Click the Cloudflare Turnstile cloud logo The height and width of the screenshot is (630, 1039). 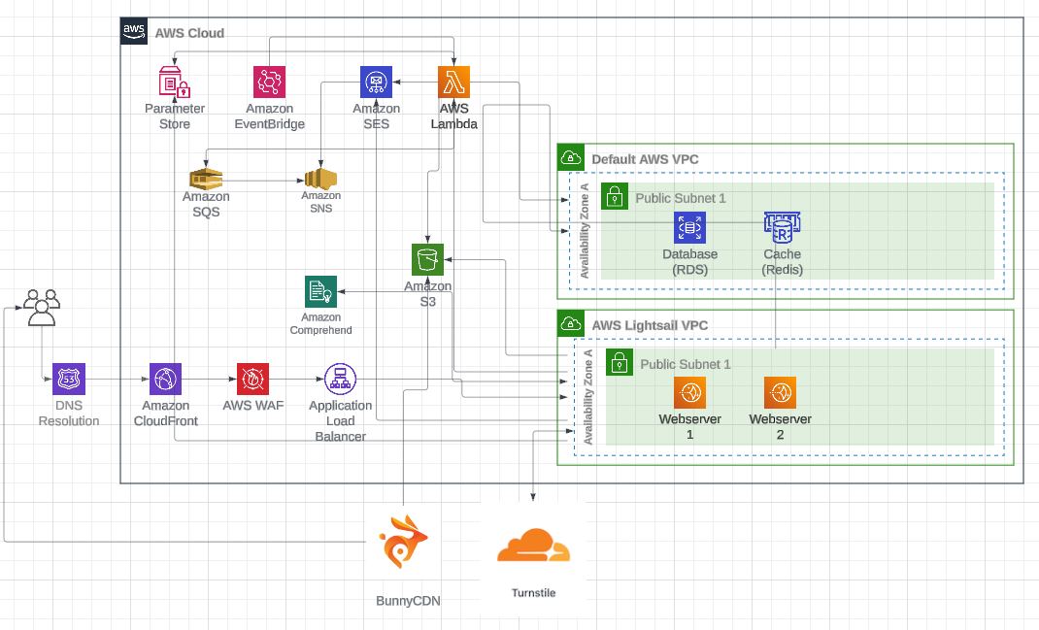click(x=533, y=547)
